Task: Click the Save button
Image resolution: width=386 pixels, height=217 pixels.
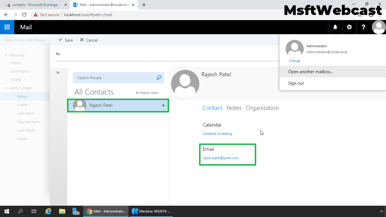Action: click(x=65, y=40)
